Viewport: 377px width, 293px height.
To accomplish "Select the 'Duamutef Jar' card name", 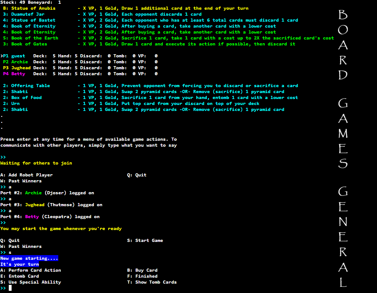I will [28, 14].
